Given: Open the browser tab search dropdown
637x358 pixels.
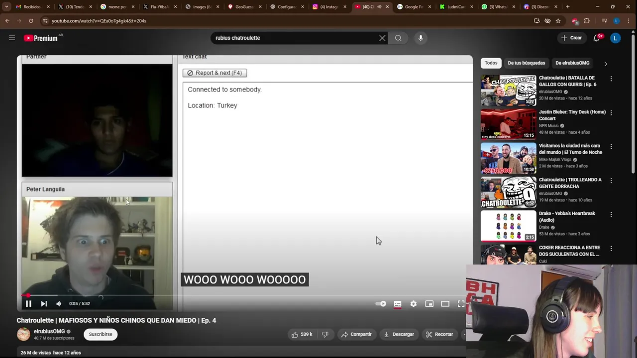Looking at the screenshot, I should (6, 7).
